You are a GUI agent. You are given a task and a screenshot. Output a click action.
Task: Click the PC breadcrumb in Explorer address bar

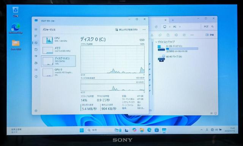click(175, 27)
